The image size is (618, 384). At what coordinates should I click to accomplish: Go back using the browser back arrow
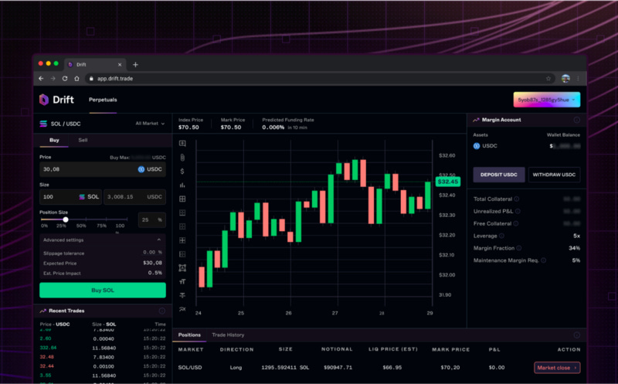coord(41,79)
